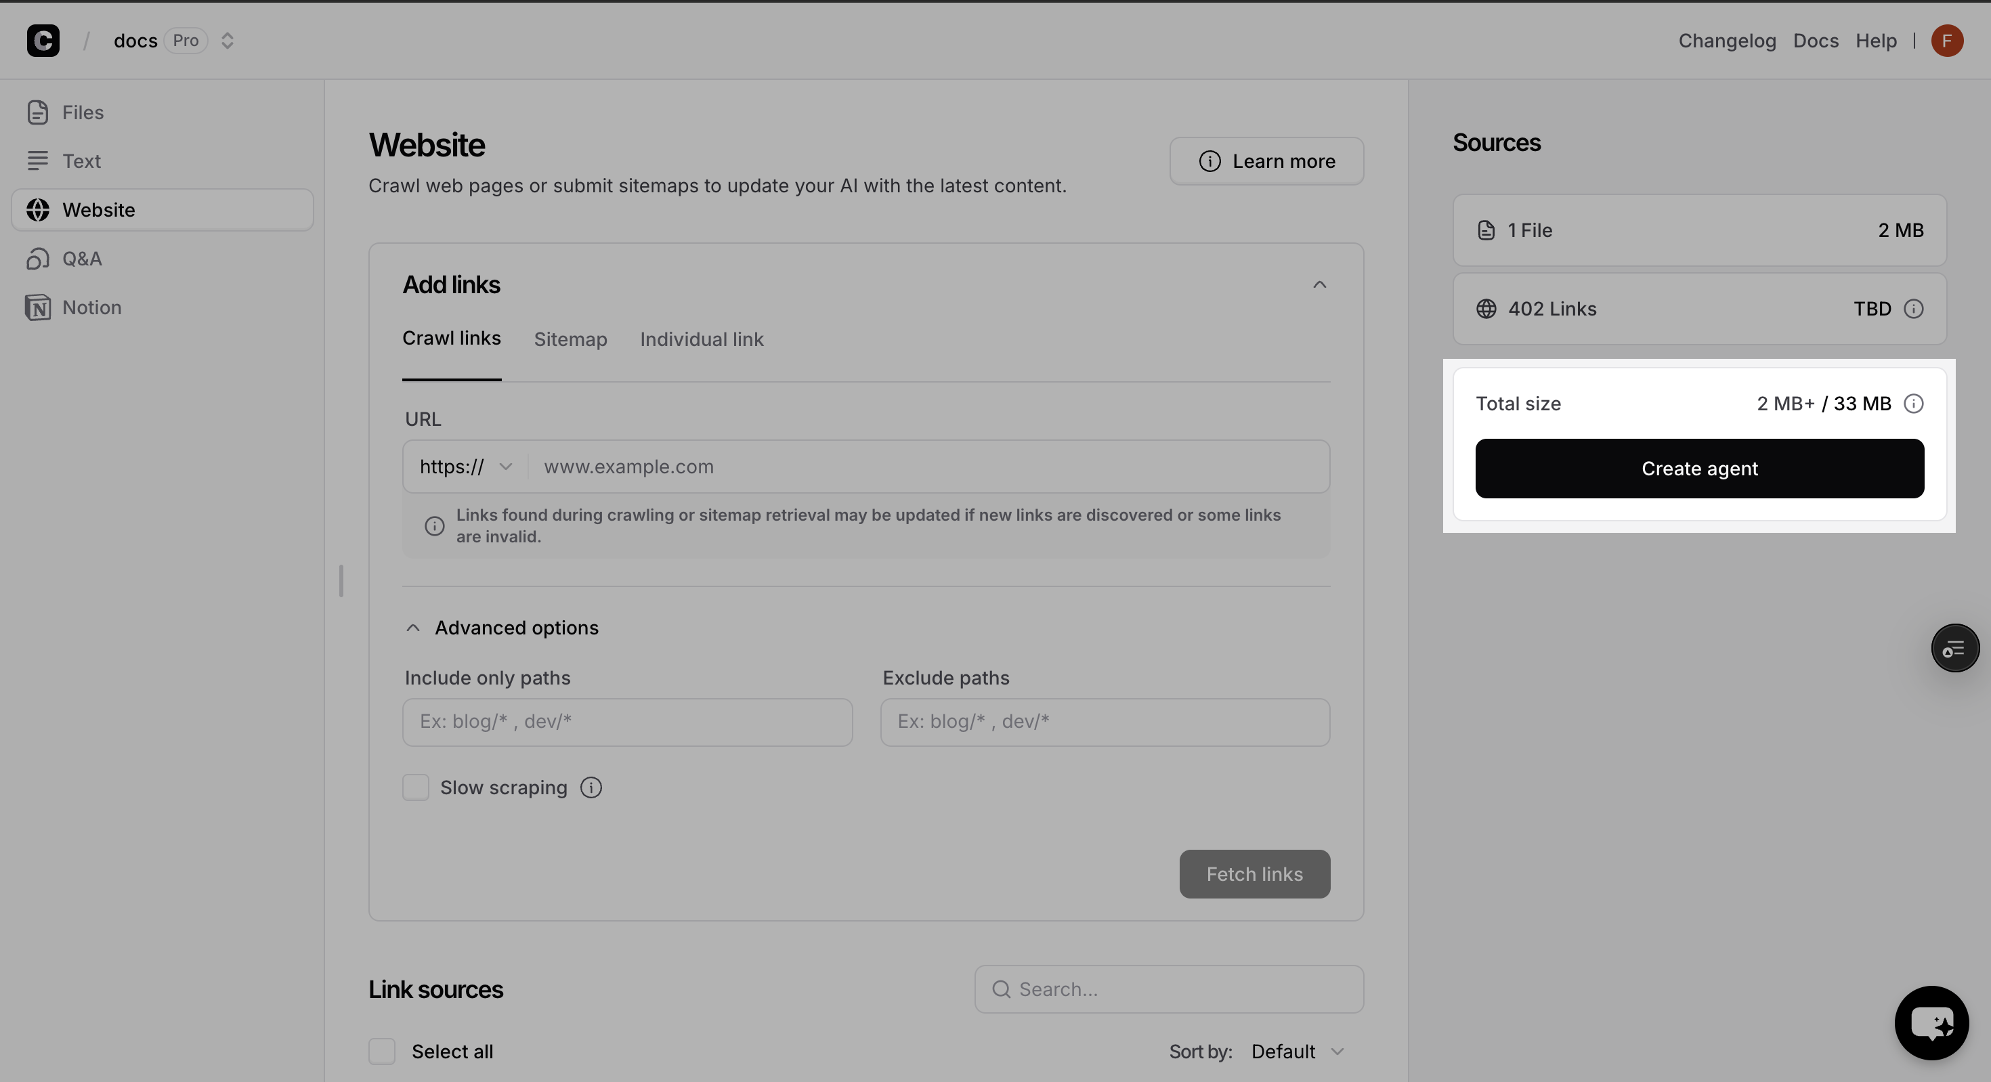Click the Create agent button

[x=1700, y=469]
